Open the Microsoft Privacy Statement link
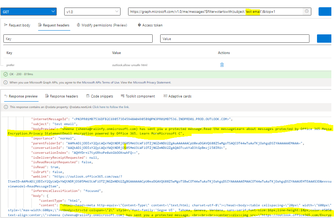Screen dimensions: 334x218 pos(152,82)
